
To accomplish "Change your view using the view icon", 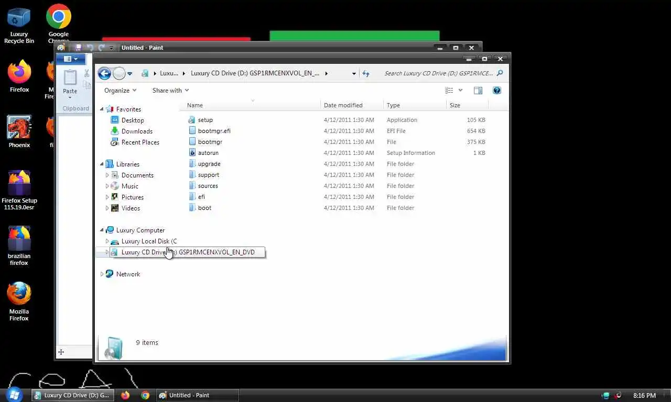I will pyautogui.click(x=449, y=91).
